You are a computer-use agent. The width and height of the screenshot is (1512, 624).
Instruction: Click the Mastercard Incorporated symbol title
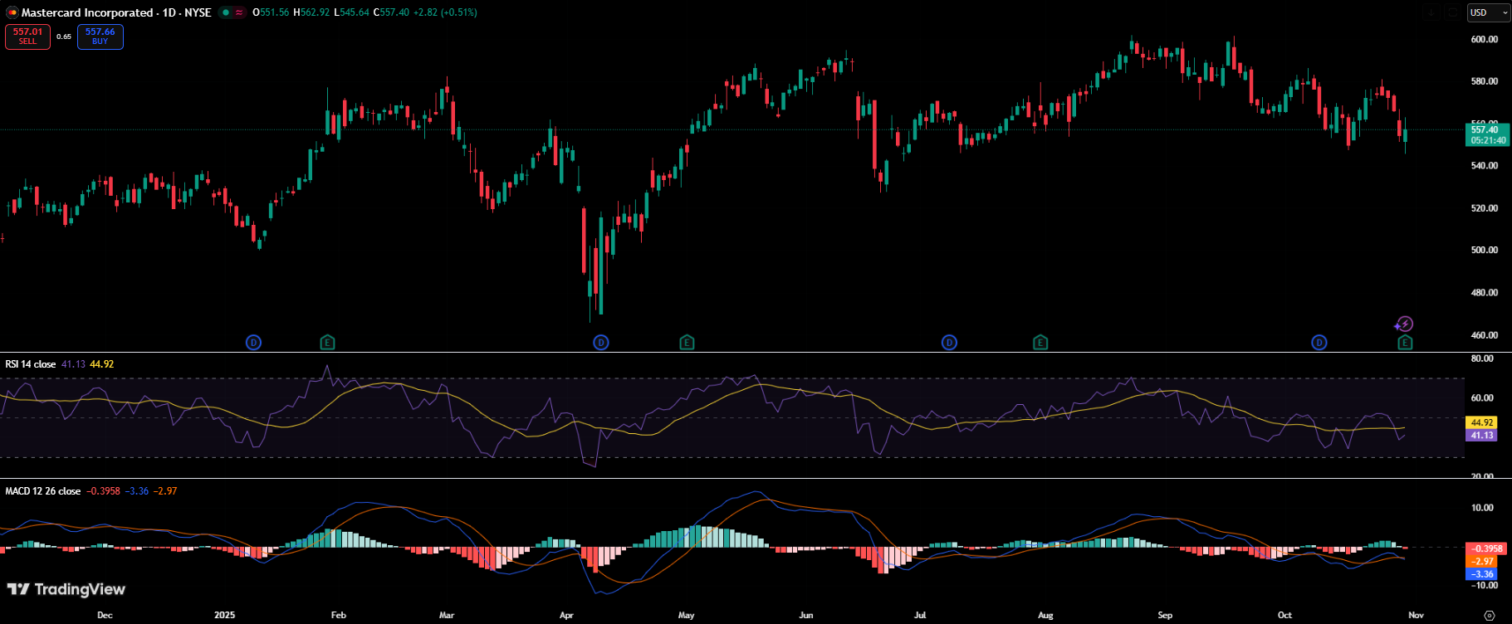[87, 12]
